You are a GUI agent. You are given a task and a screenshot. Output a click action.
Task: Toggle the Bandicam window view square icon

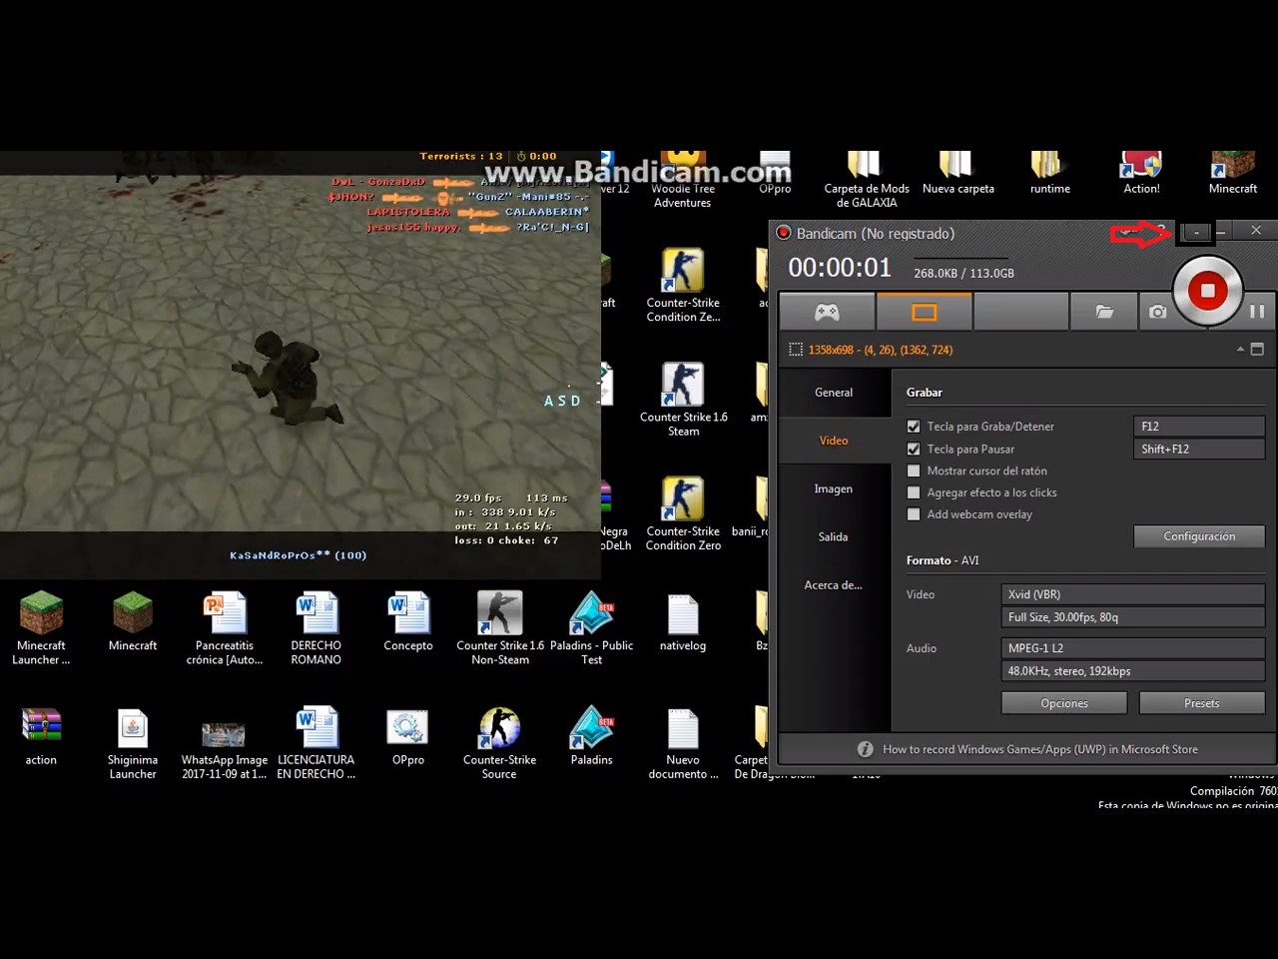[1257, 349]
